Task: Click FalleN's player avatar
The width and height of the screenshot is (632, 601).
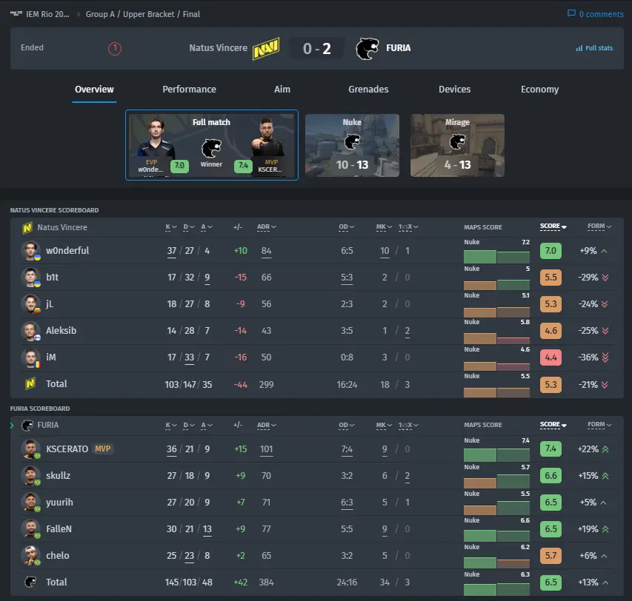Action: pos(30,528)
